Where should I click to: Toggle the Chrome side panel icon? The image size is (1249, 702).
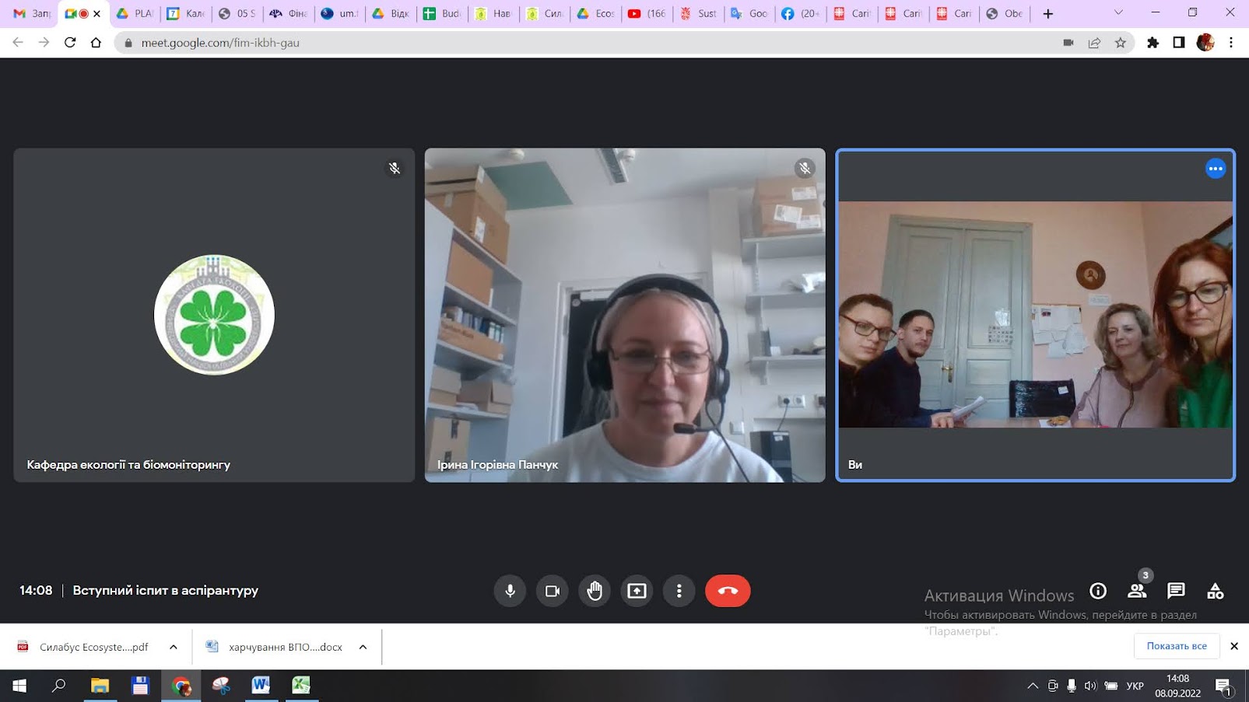click(1179, 43)
